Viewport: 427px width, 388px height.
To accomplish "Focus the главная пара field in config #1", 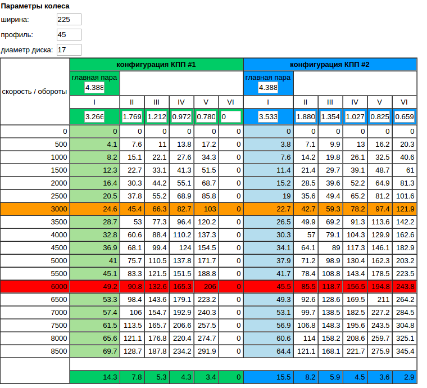I will [94, 88].
